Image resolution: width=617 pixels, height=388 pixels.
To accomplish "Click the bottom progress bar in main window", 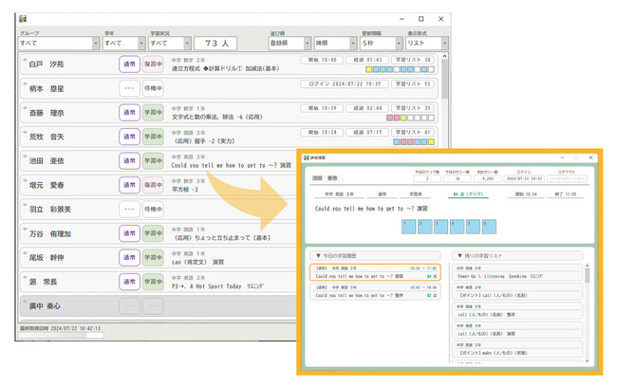I will 61,335.
